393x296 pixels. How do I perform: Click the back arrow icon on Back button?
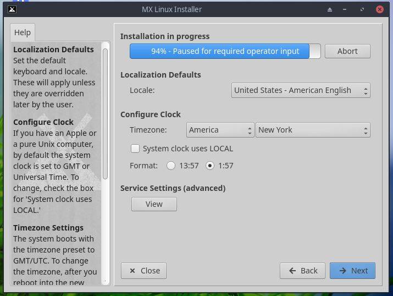click(291, 271)
